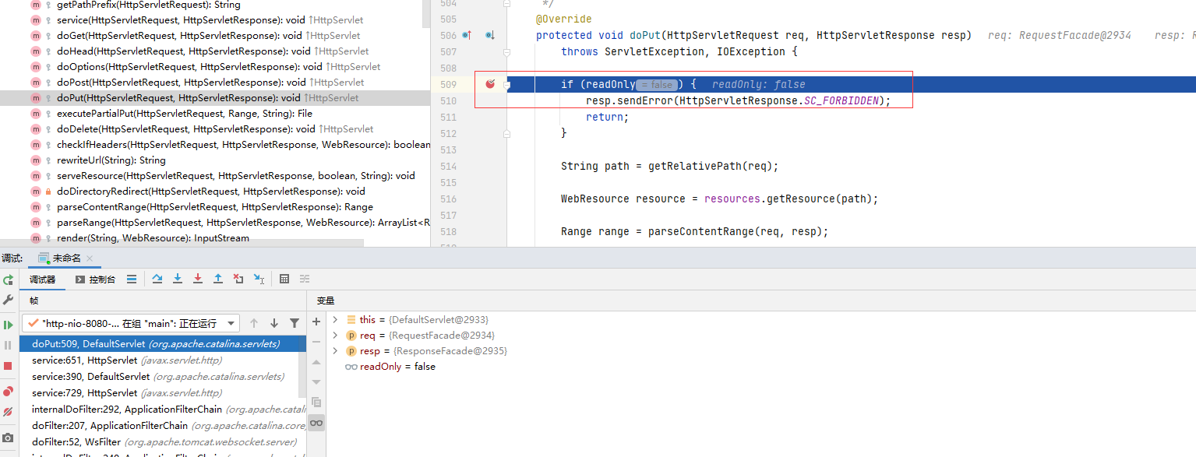Toggle breakpoint on line 509
Image resolution: width=1196 pixels, height=457 pixels.
[x=490, y=84]
